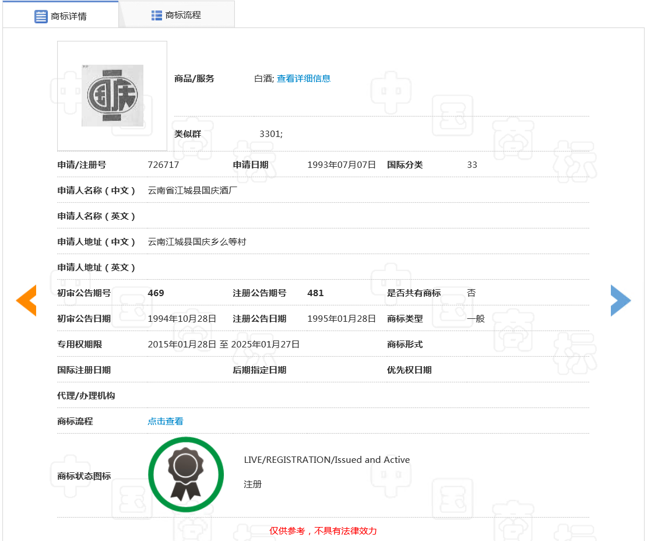Click 点击查看 link for trademark process

[x=166, y=421]
